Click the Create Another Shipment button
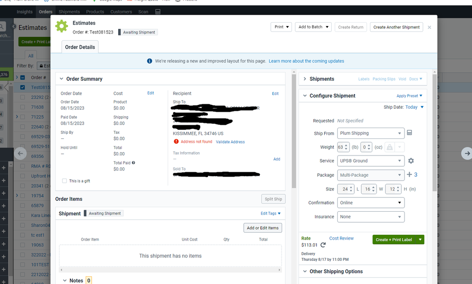This screenshot has height=284, width=472. tap(396, 27)
